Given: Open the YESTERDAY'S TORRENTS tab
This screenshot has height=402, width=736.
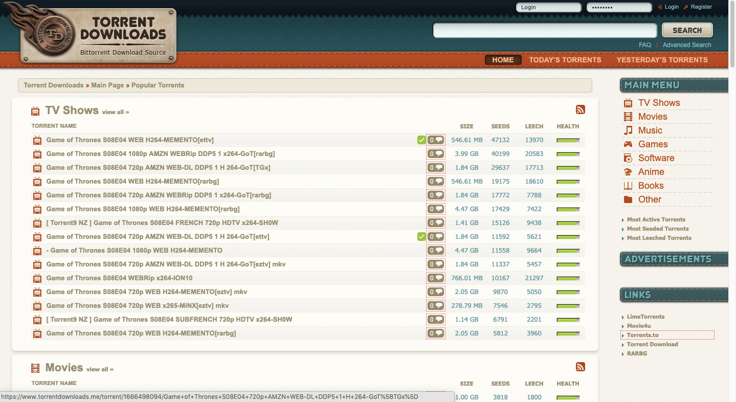Looking at the screenshot, I should click(x=662, y=60).
